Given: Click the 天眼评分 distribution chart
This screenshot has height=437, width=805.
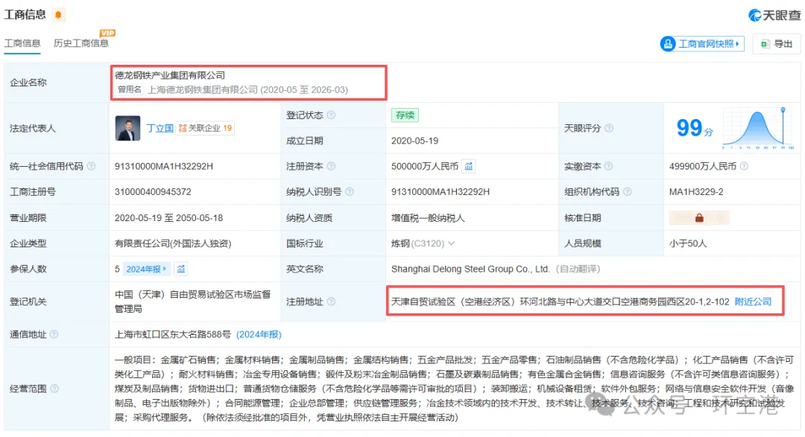Looking at the screenshot, I should coord(758,128).
